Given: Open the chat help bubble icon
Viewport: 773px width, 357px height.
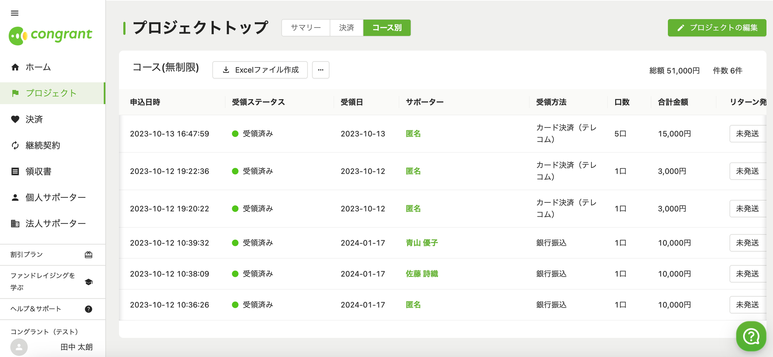Looking at the screenshot, I should [x=751, y=336].
